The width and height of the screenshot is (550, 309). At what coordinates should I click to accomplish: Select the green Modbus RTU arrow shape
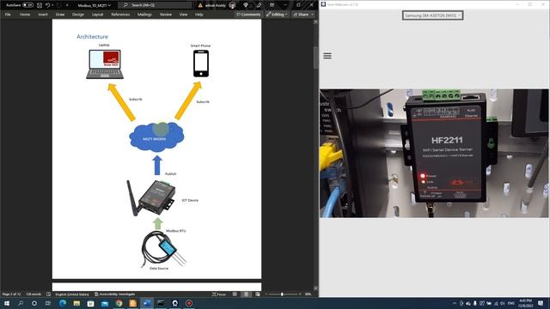tap(158, 223)
